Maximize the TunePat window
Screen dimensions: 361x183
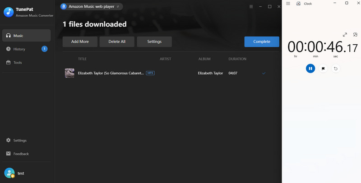269,7
